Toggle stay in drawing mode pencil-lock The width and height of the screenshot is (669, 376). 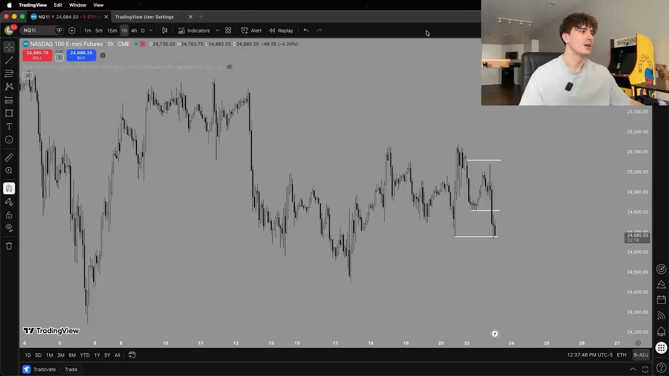point(9,202)
